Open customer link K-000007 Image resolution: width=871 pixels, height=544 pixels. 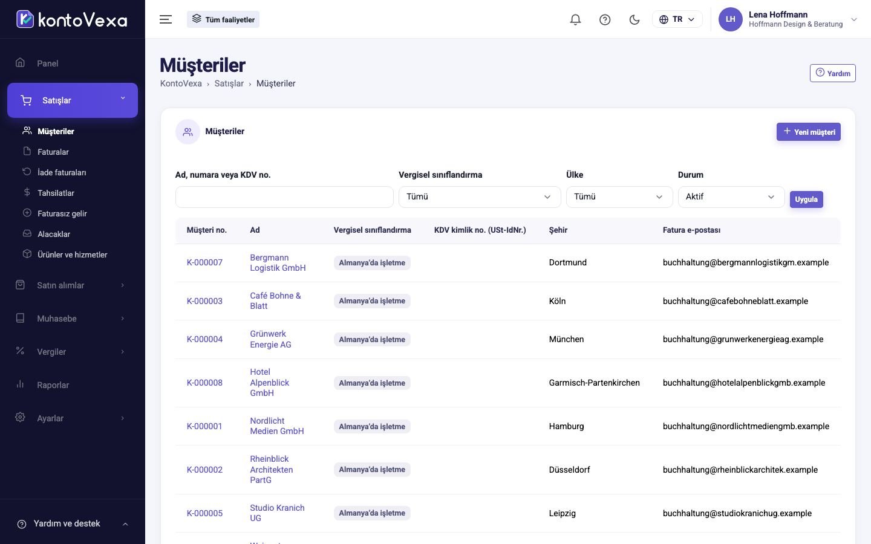click(x=204, y=262)
